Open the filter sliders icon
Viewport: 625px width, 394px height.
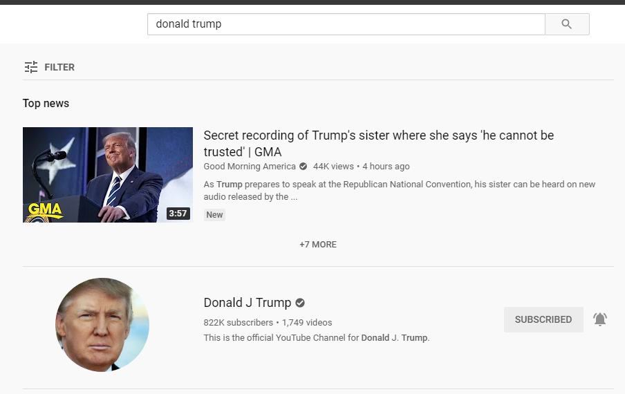pyautogui.click(x=31, y=67)
